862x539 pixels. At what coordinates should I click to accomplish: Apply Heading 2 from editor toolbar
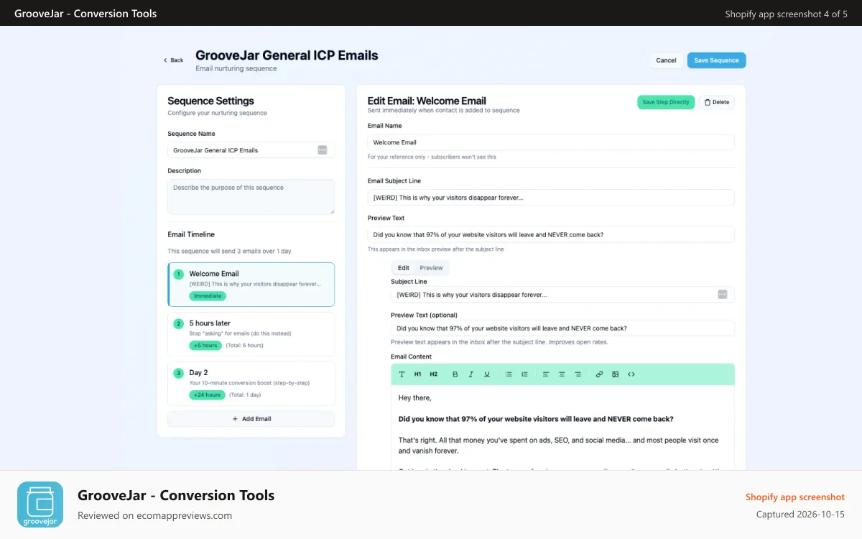click(x=434, y=374)
